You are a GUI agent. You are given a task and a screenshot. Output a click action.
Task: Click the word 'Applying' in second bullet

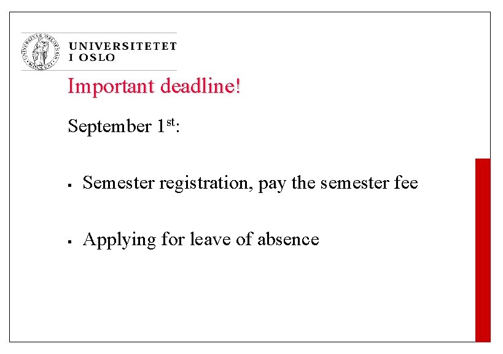click(119, 240)
